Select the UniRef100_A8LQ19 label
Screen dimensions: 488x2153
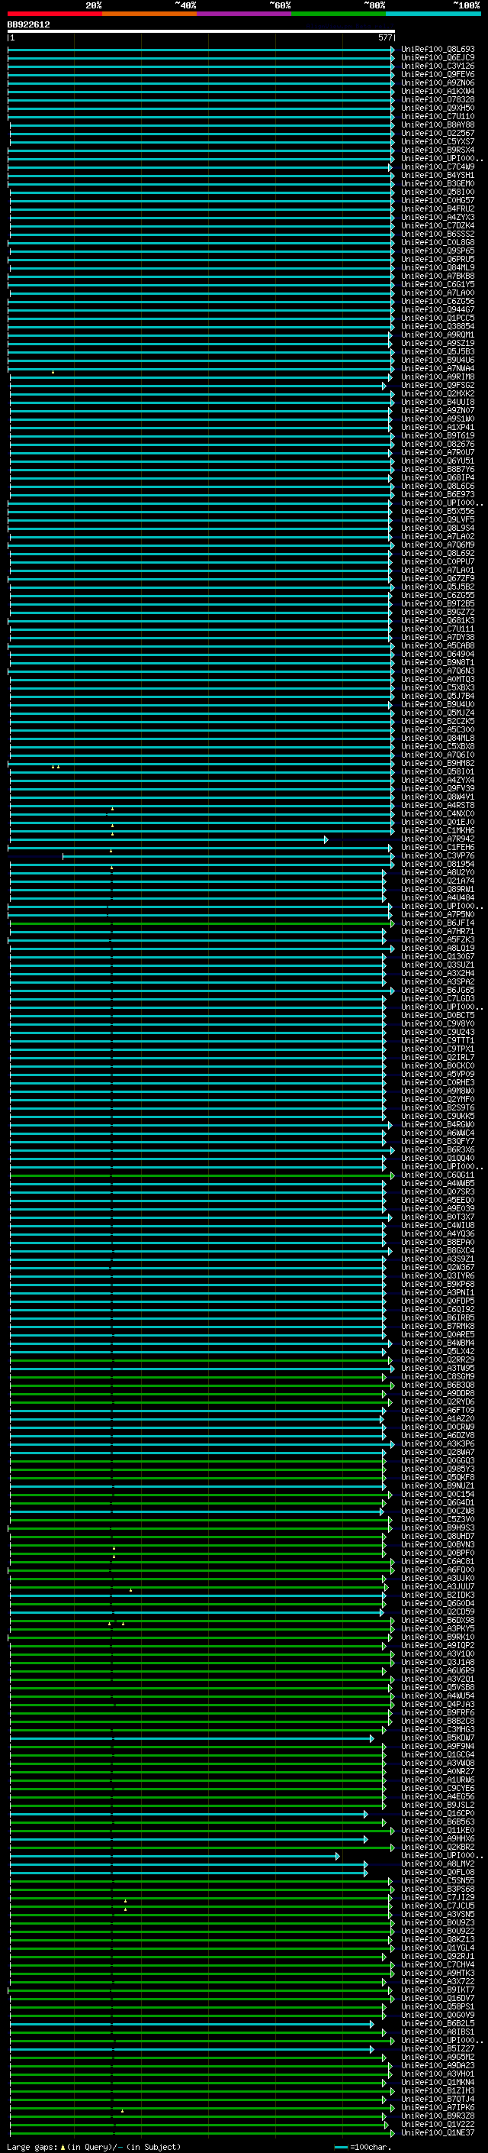pos(438,949)
